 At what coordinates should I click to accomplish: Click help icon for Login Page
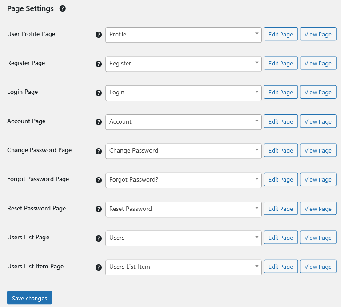(x=99, y=93)
